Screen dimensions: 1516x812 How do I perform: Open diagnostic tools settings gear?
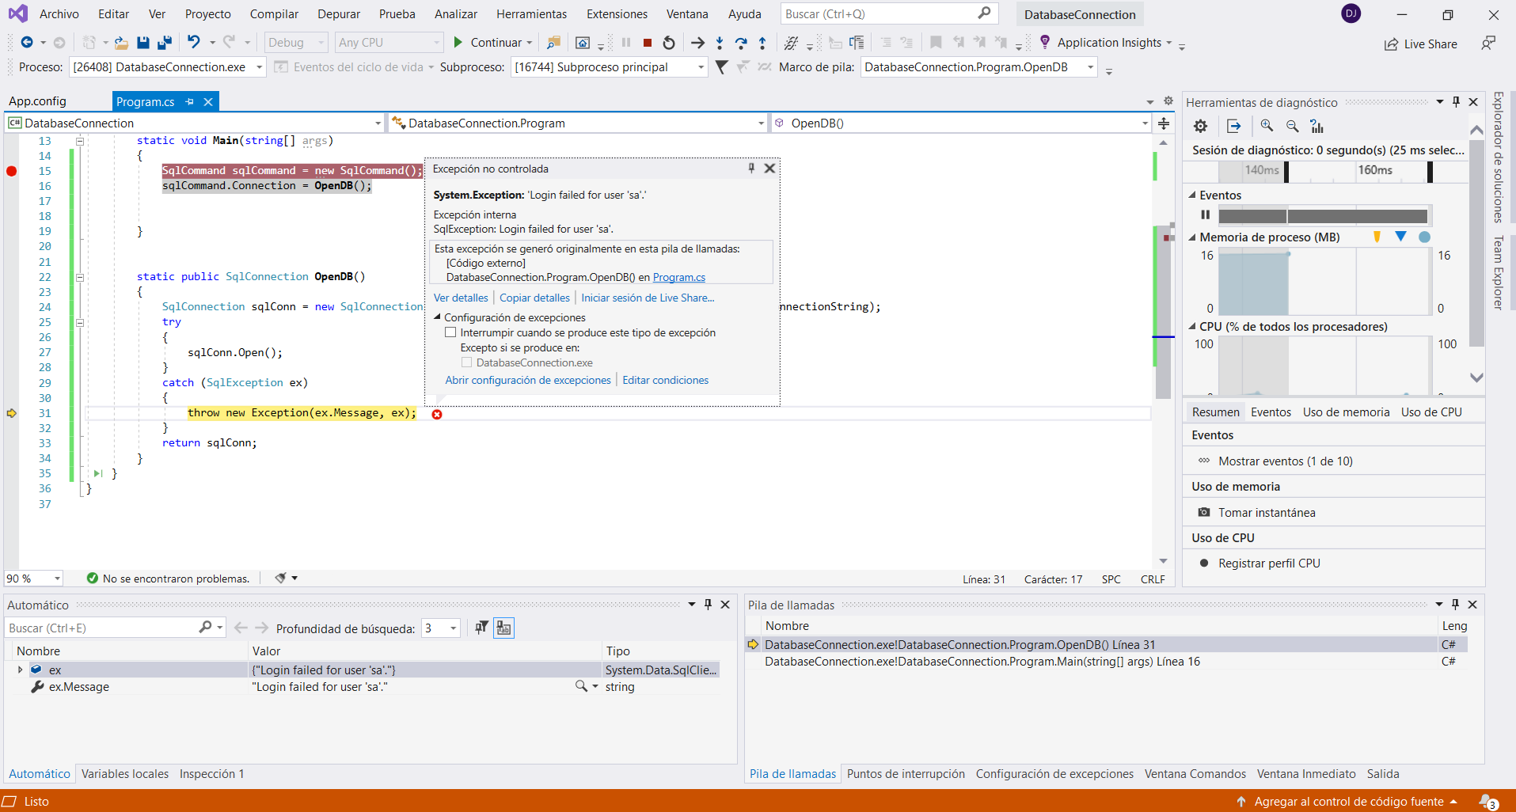(x=1200, y=126)
